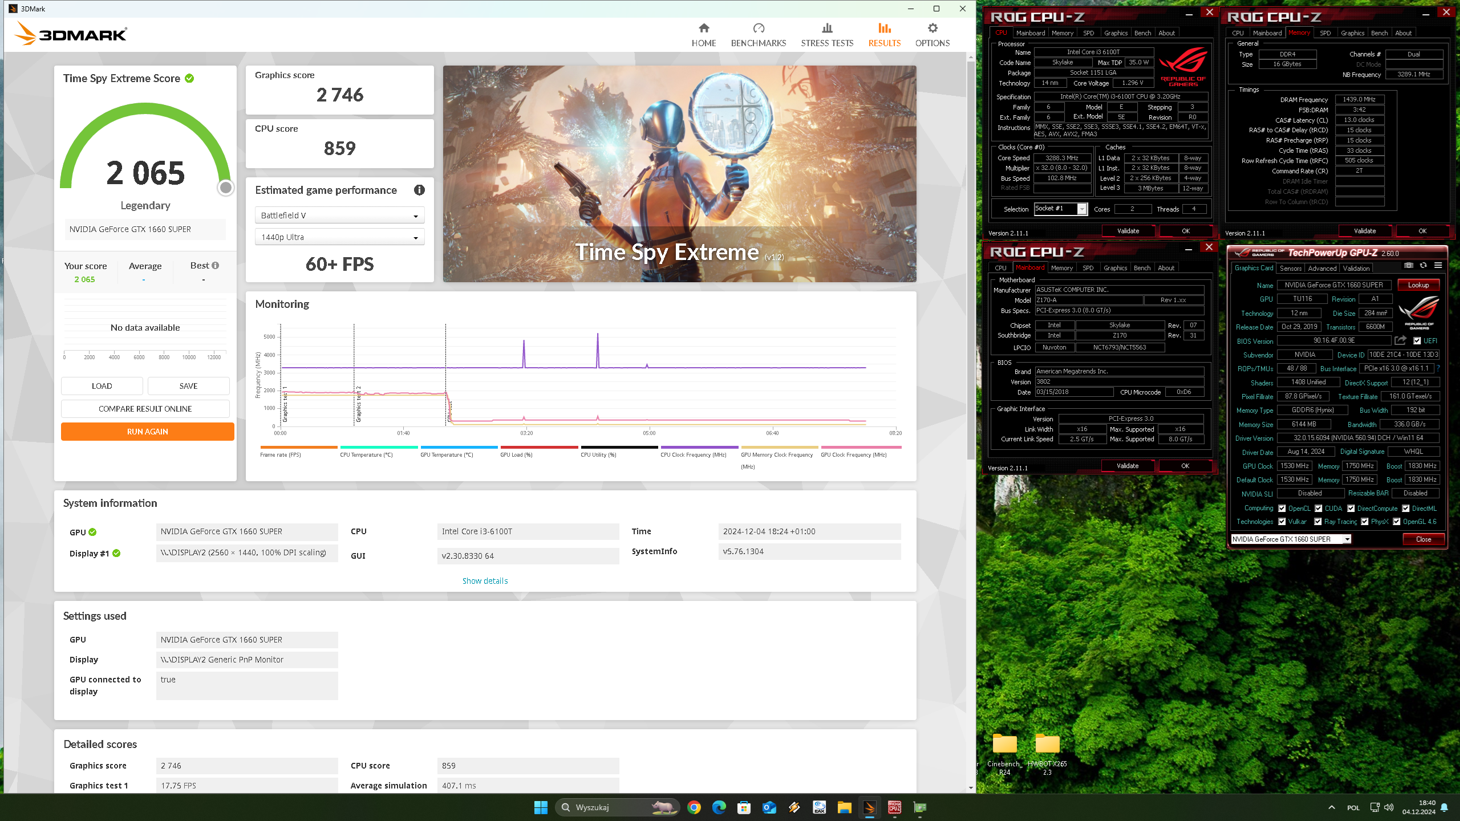
Task: Click the info icon beside Estimated game performance
Action: tap(419, 190)
